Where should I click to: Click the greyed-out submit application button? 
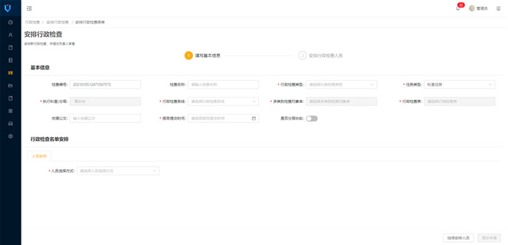coord(489,238)
